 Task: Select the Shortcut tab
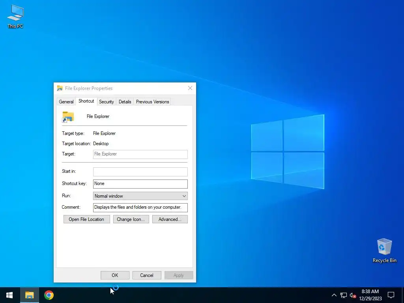click(x=86, y=101)
